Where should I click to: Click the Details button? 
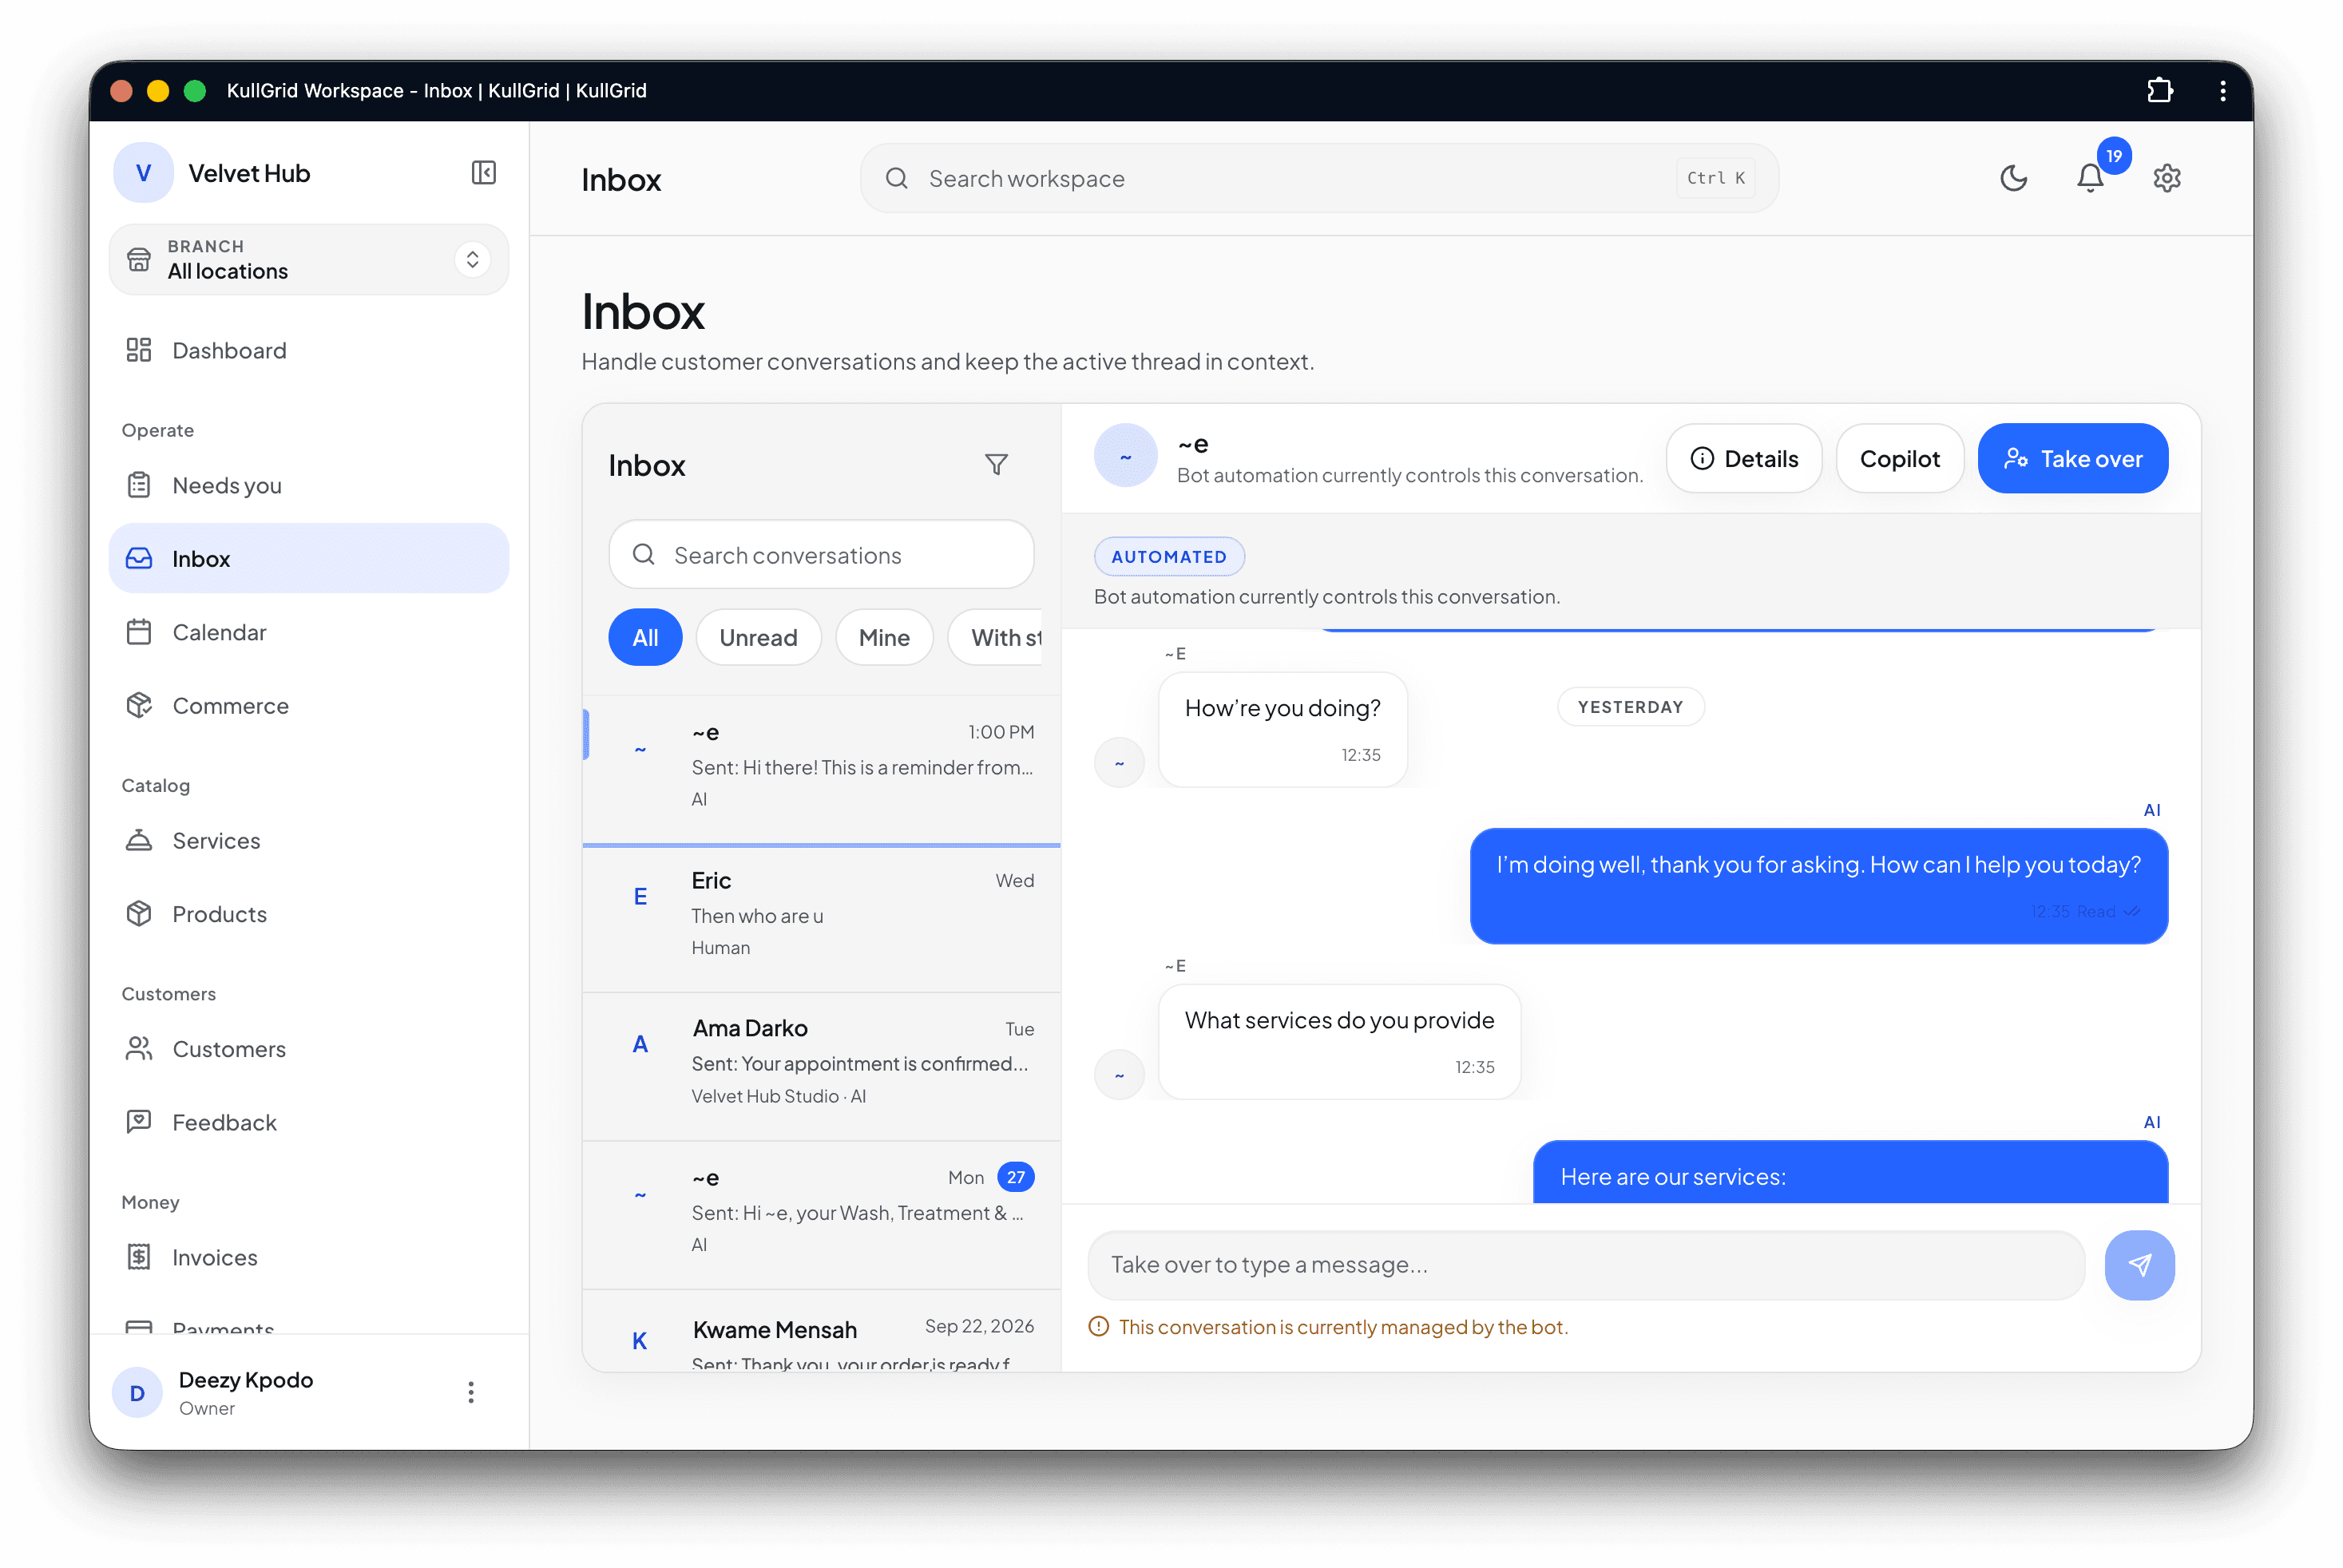[x=1744, y=458]
